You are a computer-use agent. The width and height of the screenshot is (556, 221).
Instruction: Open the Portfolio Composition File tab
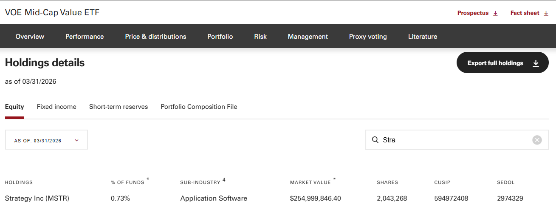199,107
